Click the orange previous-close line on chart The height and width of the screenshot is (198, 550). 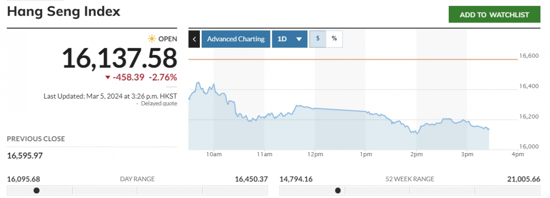pyautogui.click(x=348, y=59)
